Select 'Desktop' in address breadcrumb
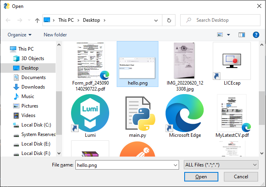Image resolution: width=266 pixels, height=187 pixels. [x=91, y=20]
